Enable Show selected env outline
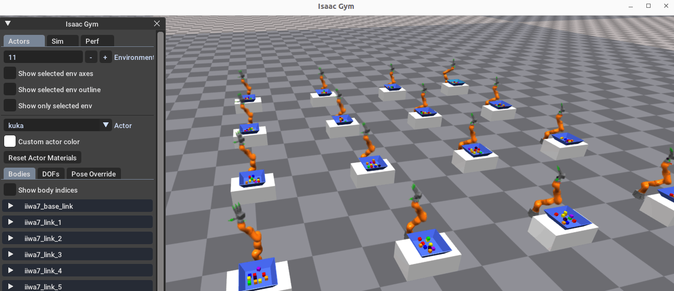 (10, 90)
